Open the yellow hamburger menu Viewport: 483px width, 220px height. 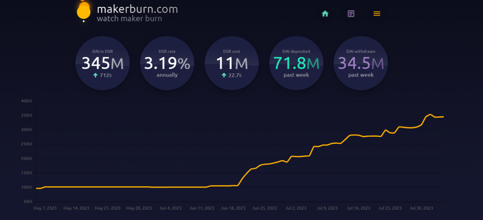377,14
